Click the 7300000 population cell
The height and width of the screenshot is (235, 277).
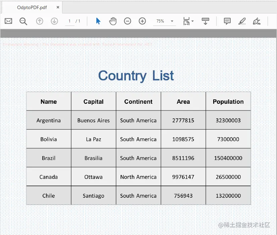(228, 139)
